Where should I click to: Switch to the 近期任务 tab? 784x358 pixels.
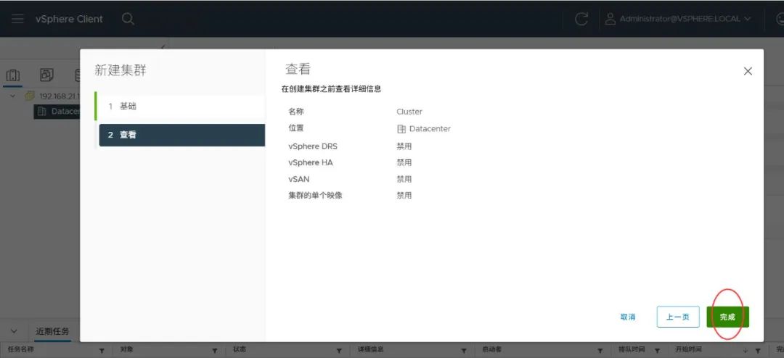tap(52, 331)
